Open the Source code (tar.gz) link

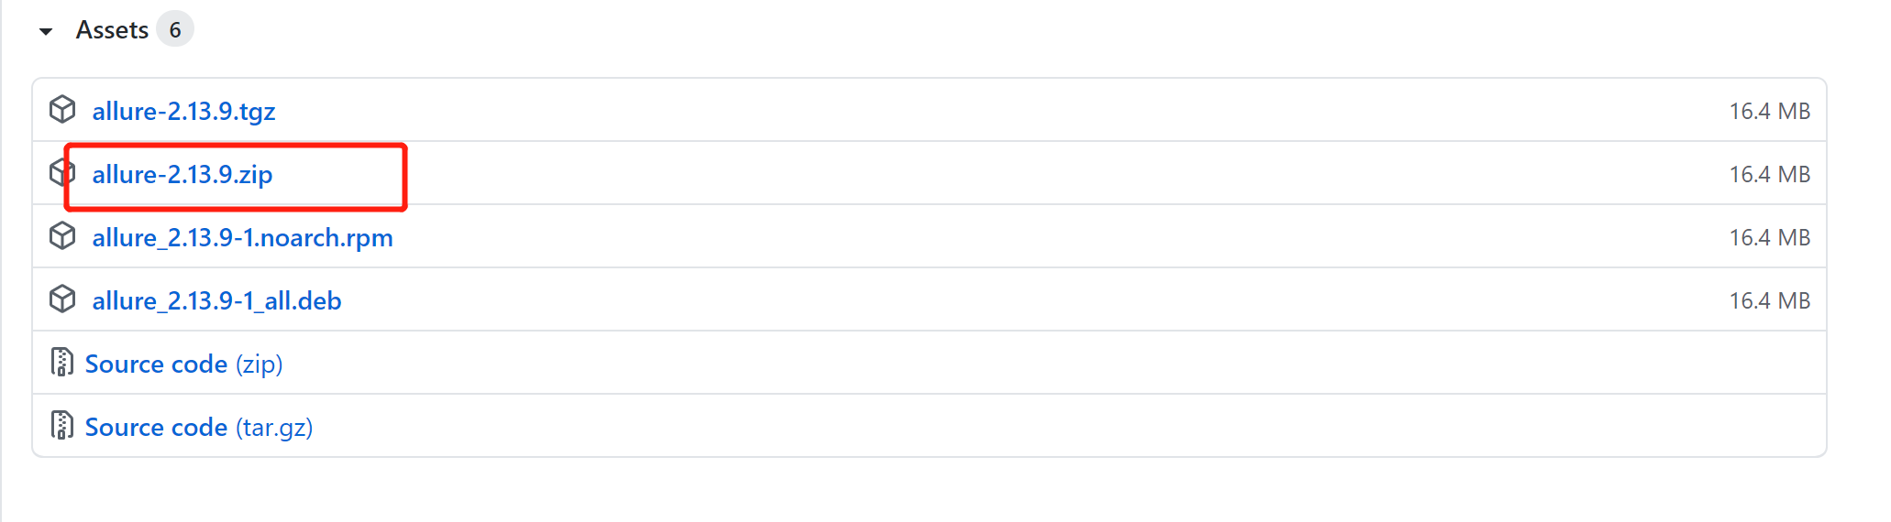pos(199,427)
